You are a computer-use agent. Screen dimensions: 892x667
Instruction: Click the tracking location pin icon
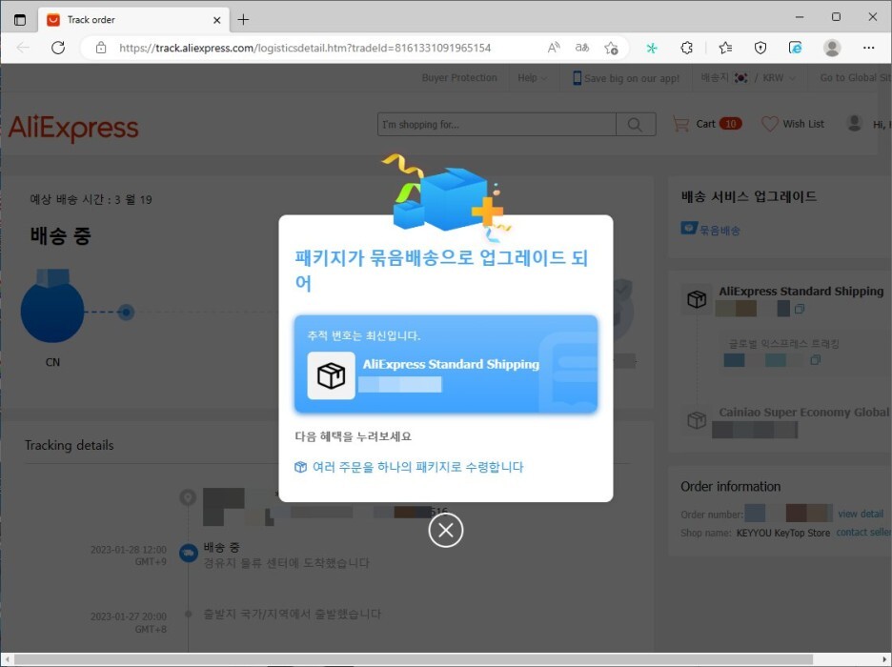pos(188,497)
